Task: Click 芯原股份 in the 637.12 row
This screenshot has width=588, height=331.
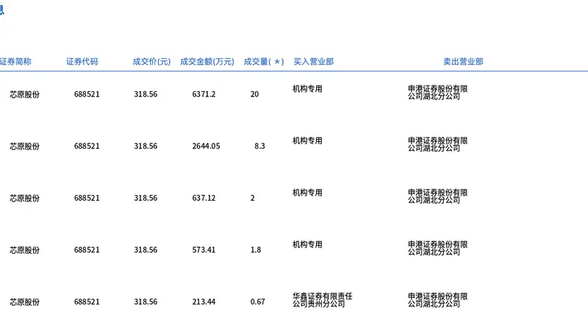Action: point(25,198)
